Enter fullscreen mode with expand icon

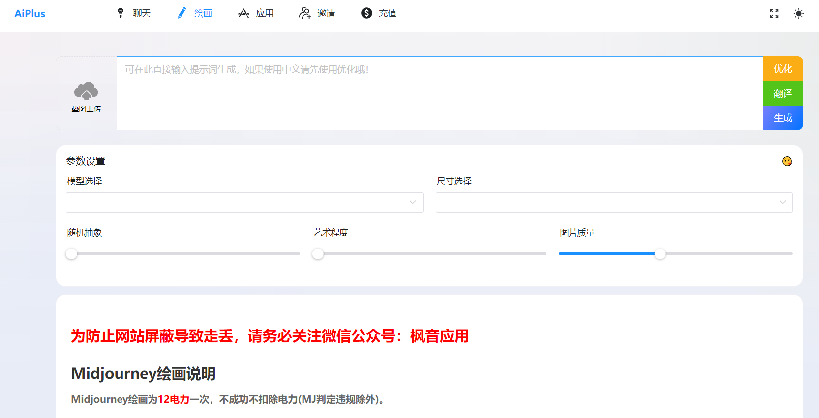tap(774, 14)
